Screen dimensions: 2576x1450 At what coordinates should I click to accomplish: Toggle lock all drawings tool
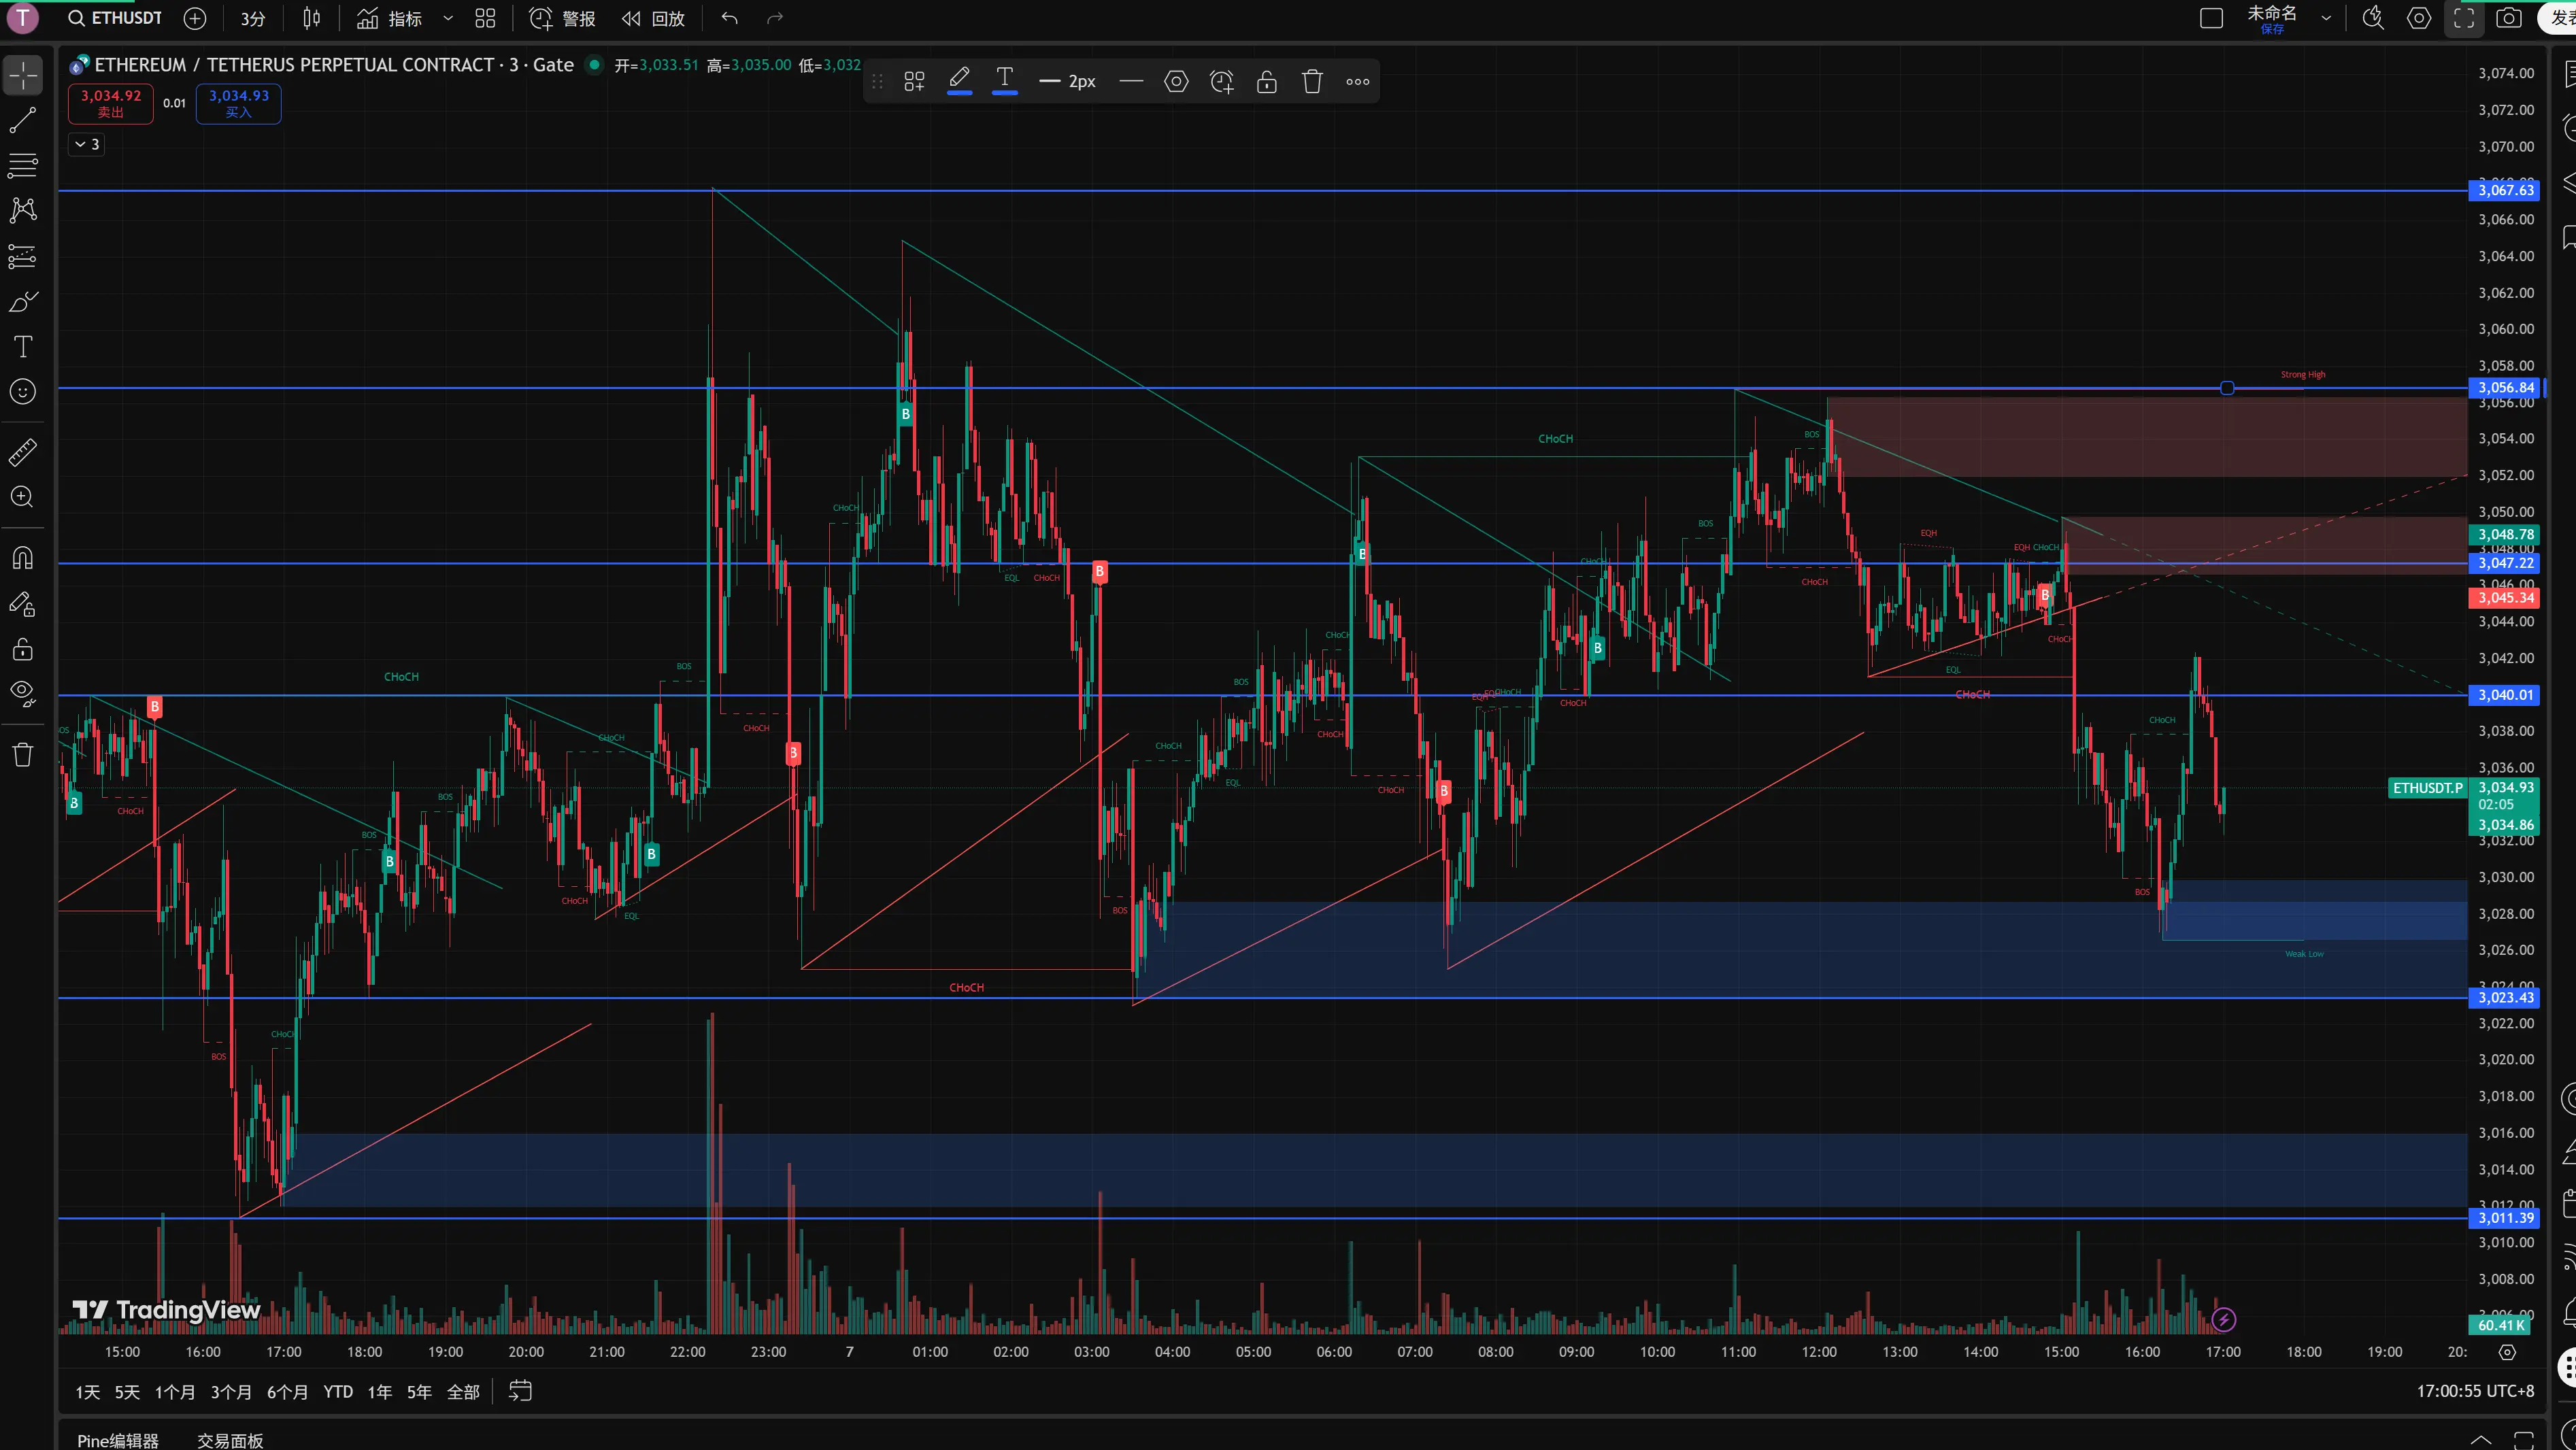pos(23,650)
